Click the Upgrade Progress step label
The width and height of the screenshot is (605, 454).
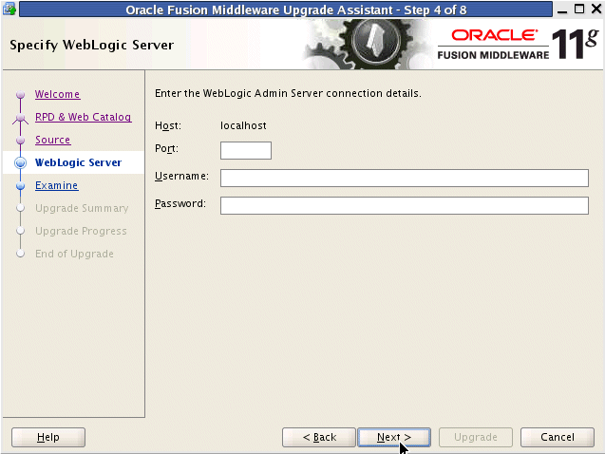[x=81, y=231]
